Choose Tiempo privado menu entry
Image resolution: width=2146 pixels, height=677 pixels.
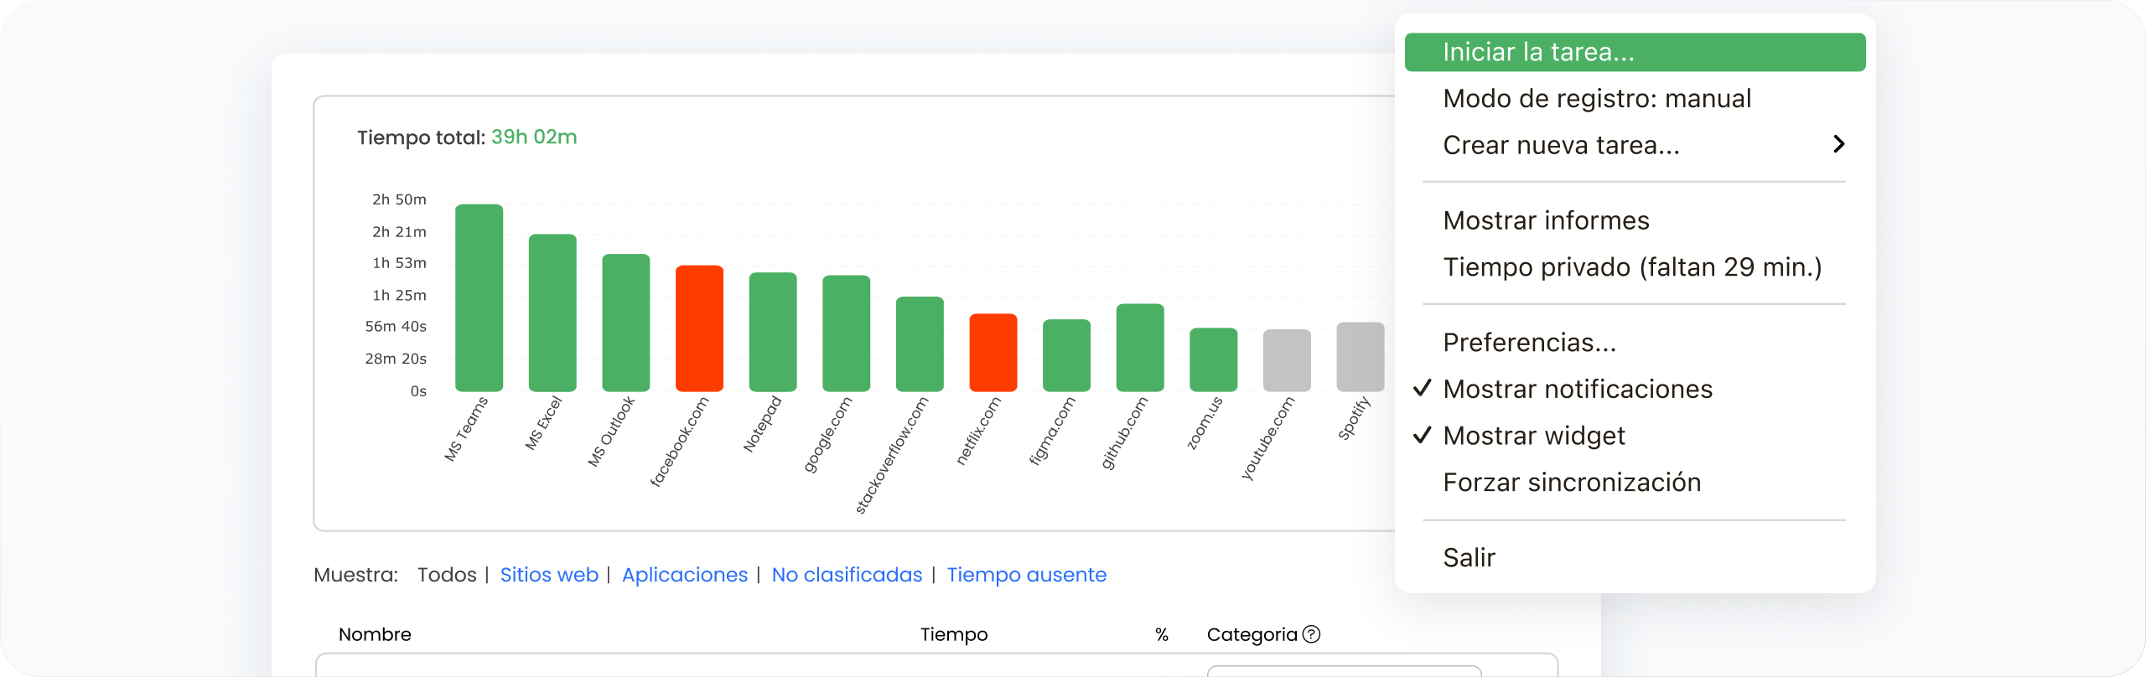[1631, 267]
